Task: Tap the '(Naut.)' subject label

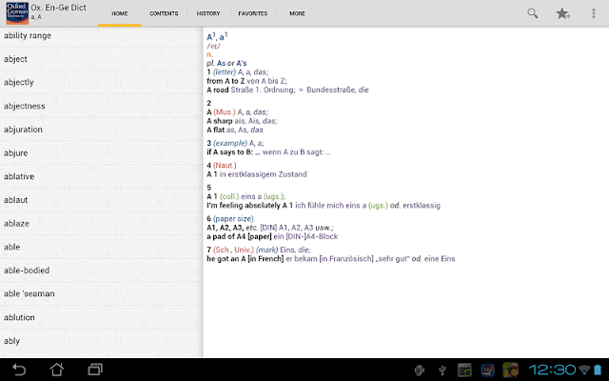Action: tap(225, 165)
